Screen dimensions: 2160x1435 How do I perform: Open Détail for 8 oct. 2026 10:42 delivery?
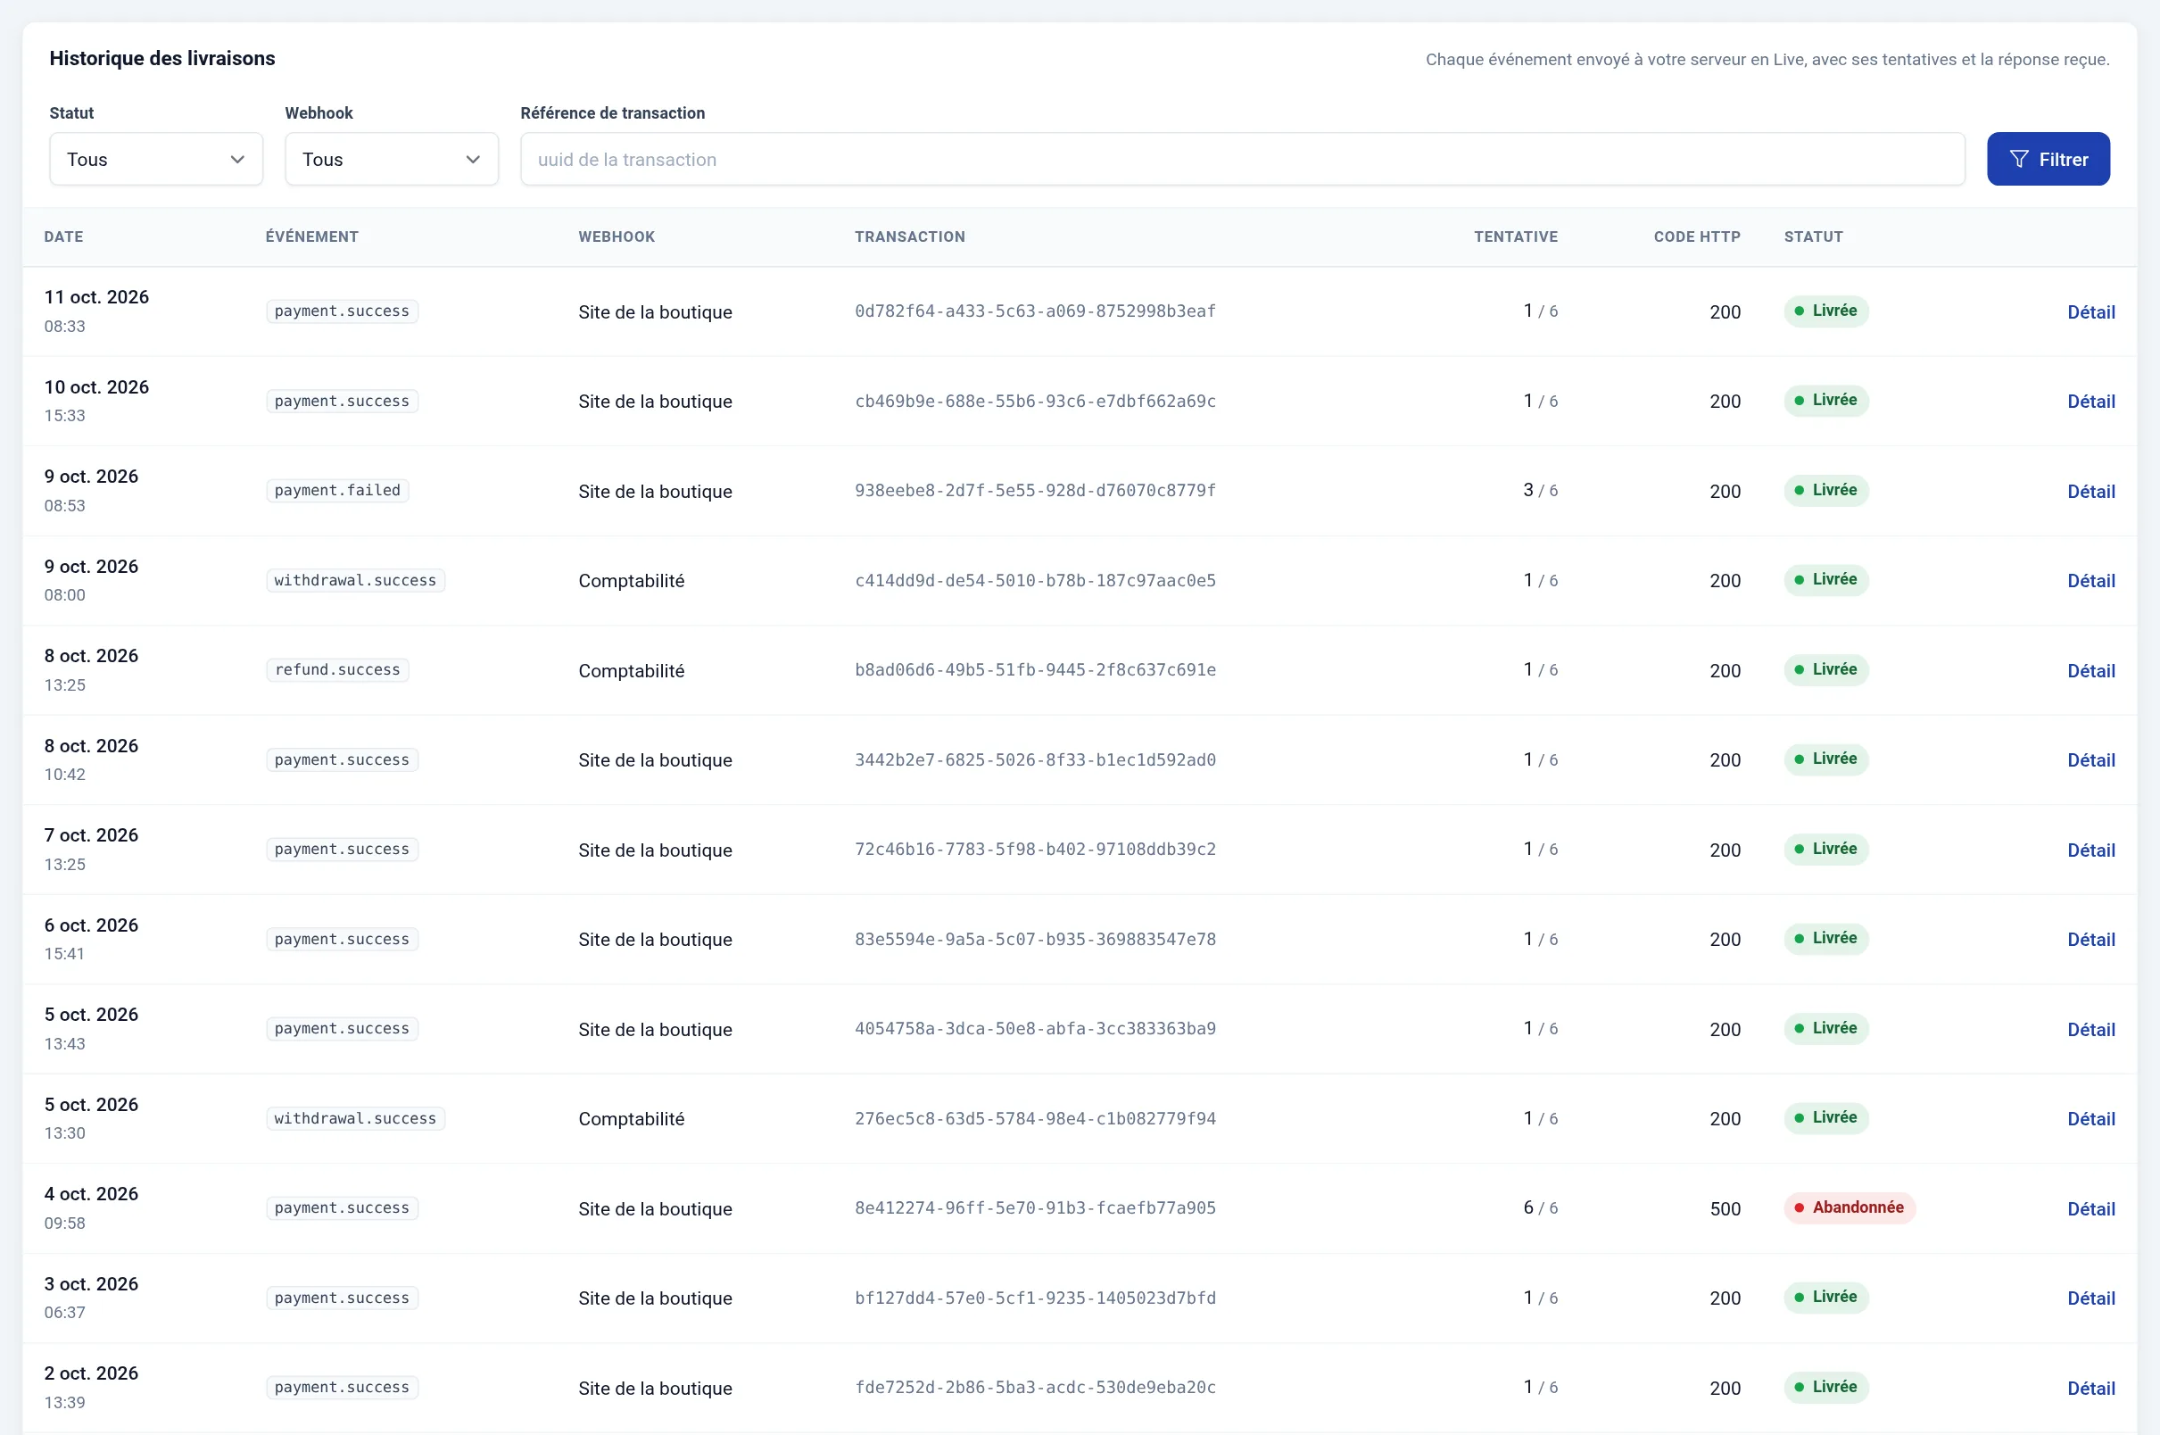coord(2090,760)
